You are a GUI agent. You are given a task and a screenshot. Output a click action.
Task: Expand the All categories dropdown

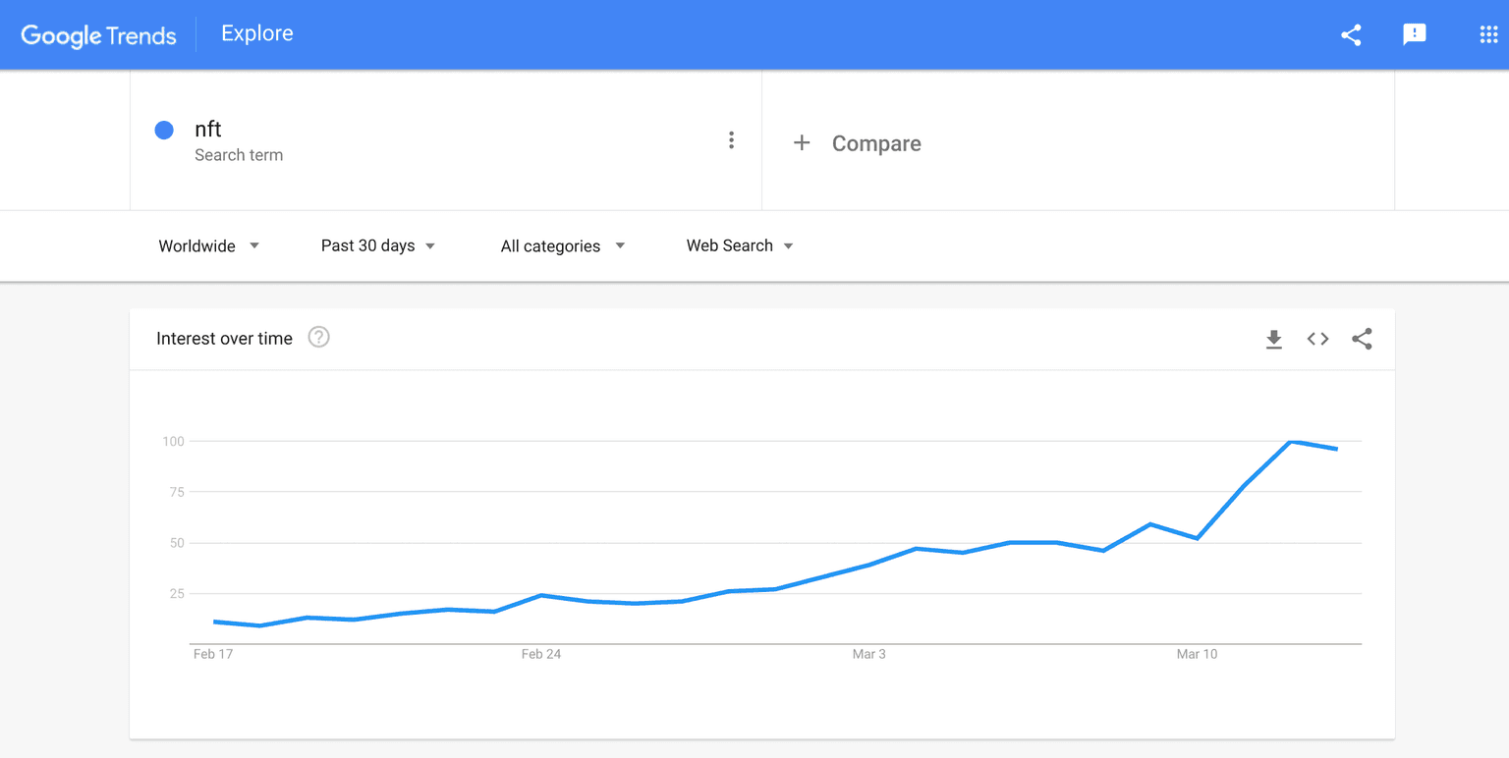tap(563, 246)
